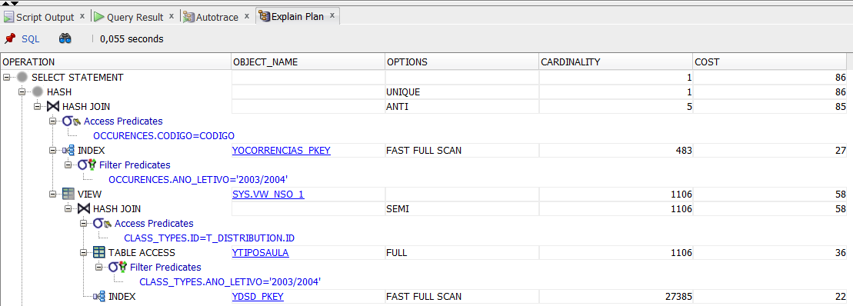Click the 0,055 seconds timing text
This screenshot has height=306, width=853.
pyautogui.click(x=132, y=38)
